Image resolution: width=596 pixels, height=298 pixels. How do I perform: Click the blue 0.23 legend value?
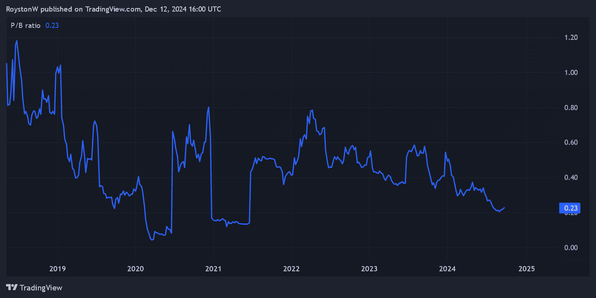coord(52,25)
